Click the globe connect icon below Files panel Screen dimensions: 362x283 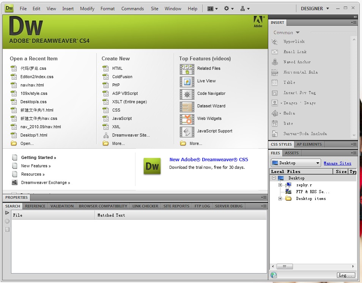pyautogui.click(x=274, y=275)
